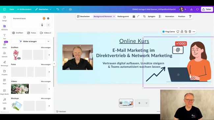This screenshot has width=214, height=120.
Task: Add a new page with plus button
Action: [x=139, y=103]
